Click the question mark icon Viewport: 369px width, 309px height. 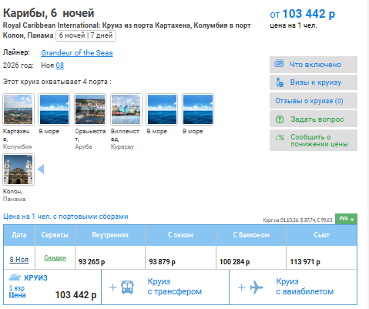[280, 119]
